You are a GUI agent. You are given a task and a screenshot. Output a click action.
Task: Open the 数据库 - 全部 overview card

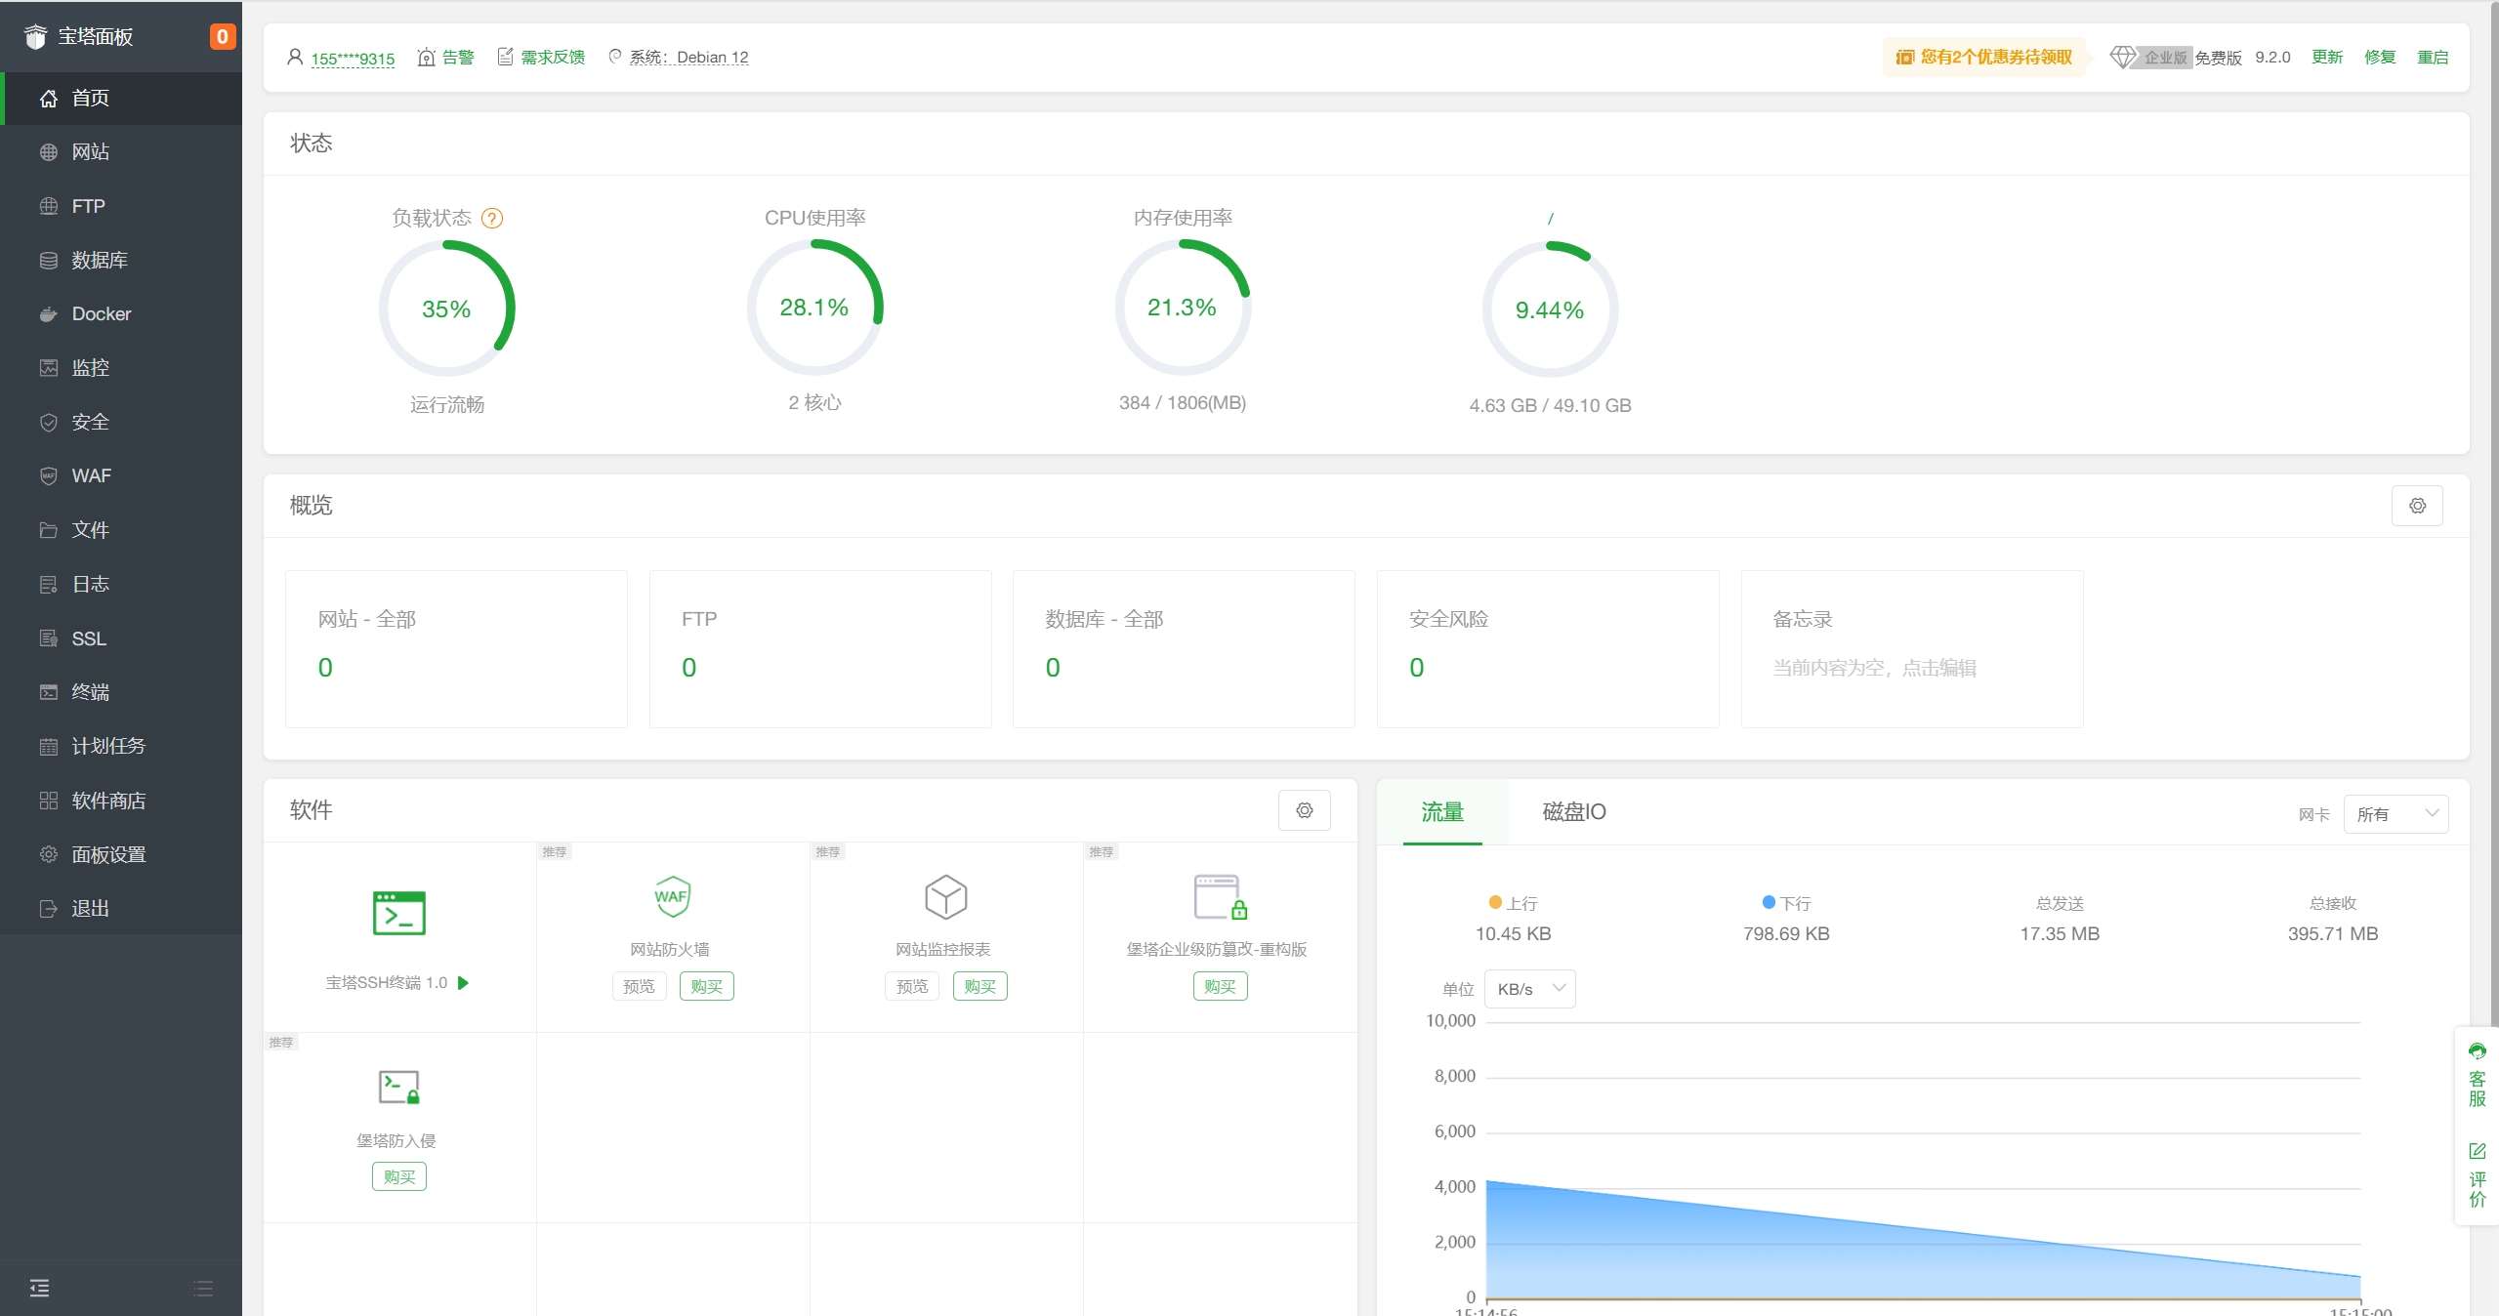pos(1184,649)
